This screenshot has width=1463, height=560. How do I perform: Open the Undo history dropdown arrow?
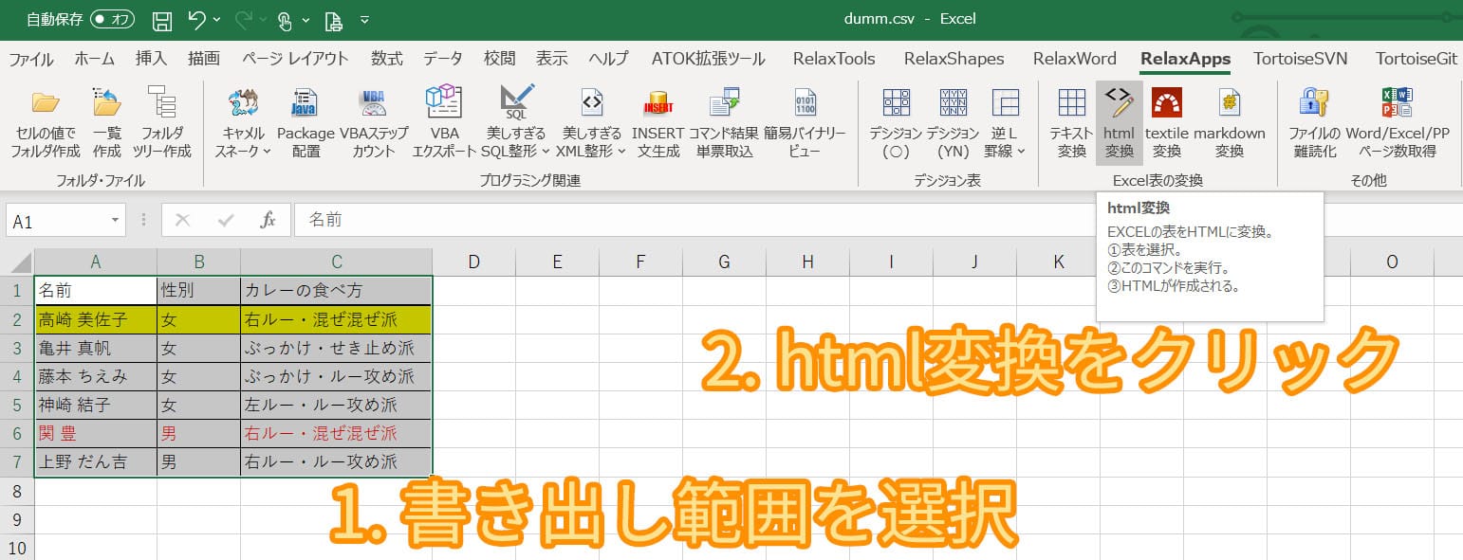coord(217,19)
